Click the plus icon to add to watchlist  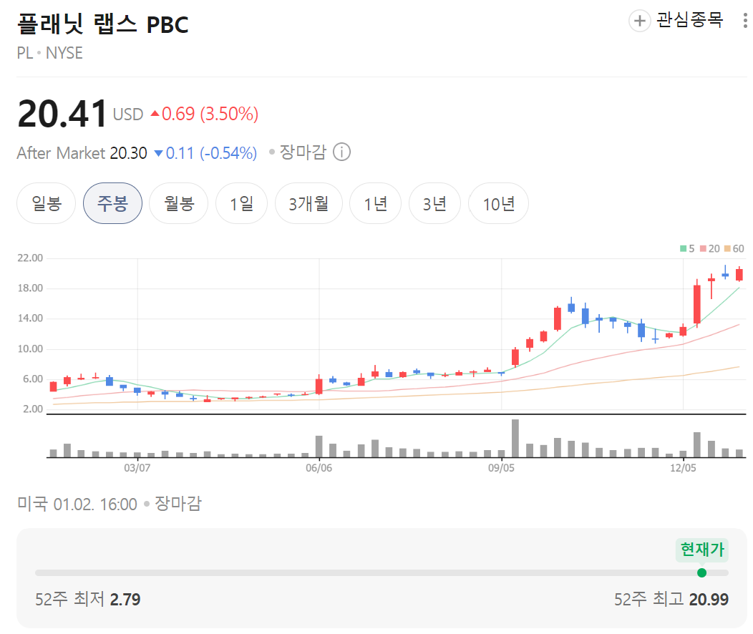pyautogui.click(x=639, y=21)
